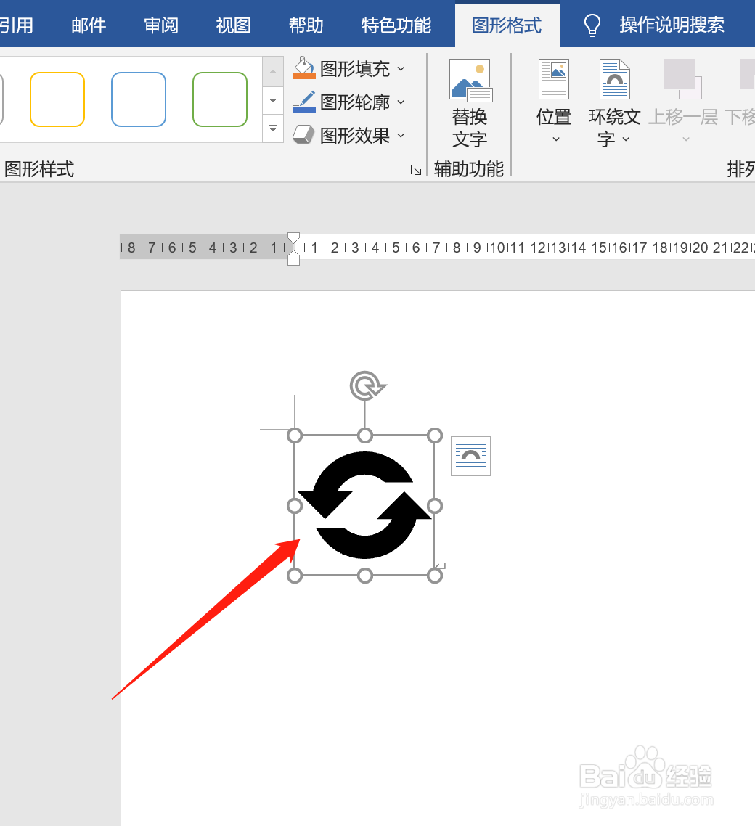The image size is (755, 826).
Task: Switch to the 特色功能 tab
Action: 396,25
